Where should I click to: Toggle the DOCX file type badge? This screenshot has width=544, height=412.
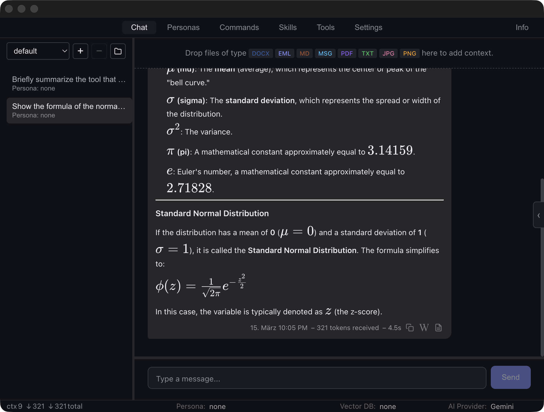(x=260, y=53)
